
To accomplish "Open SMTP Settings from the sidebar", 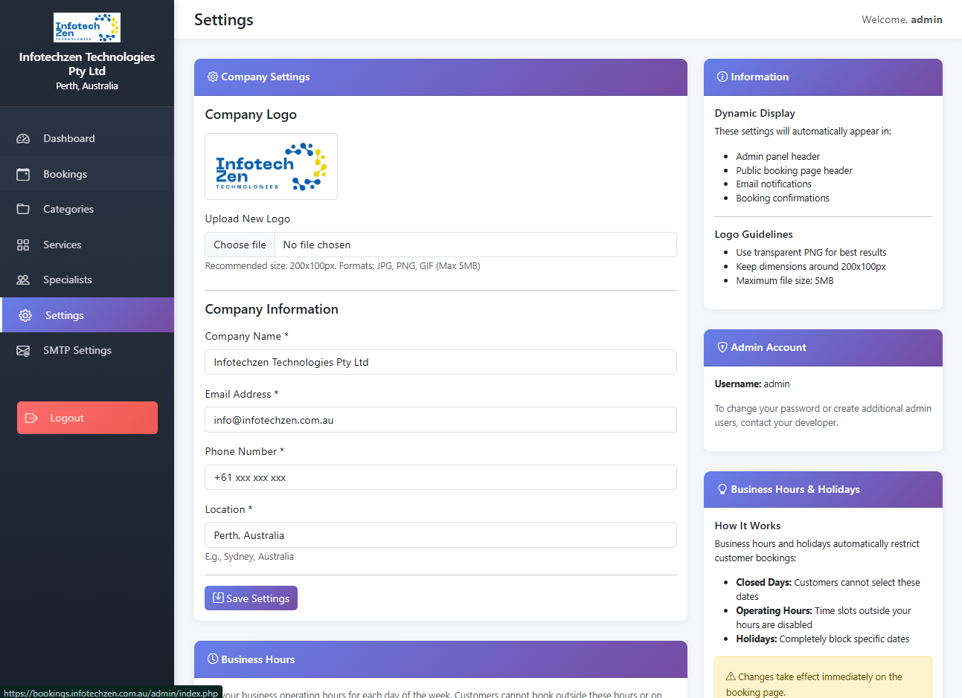I will 77,350.
